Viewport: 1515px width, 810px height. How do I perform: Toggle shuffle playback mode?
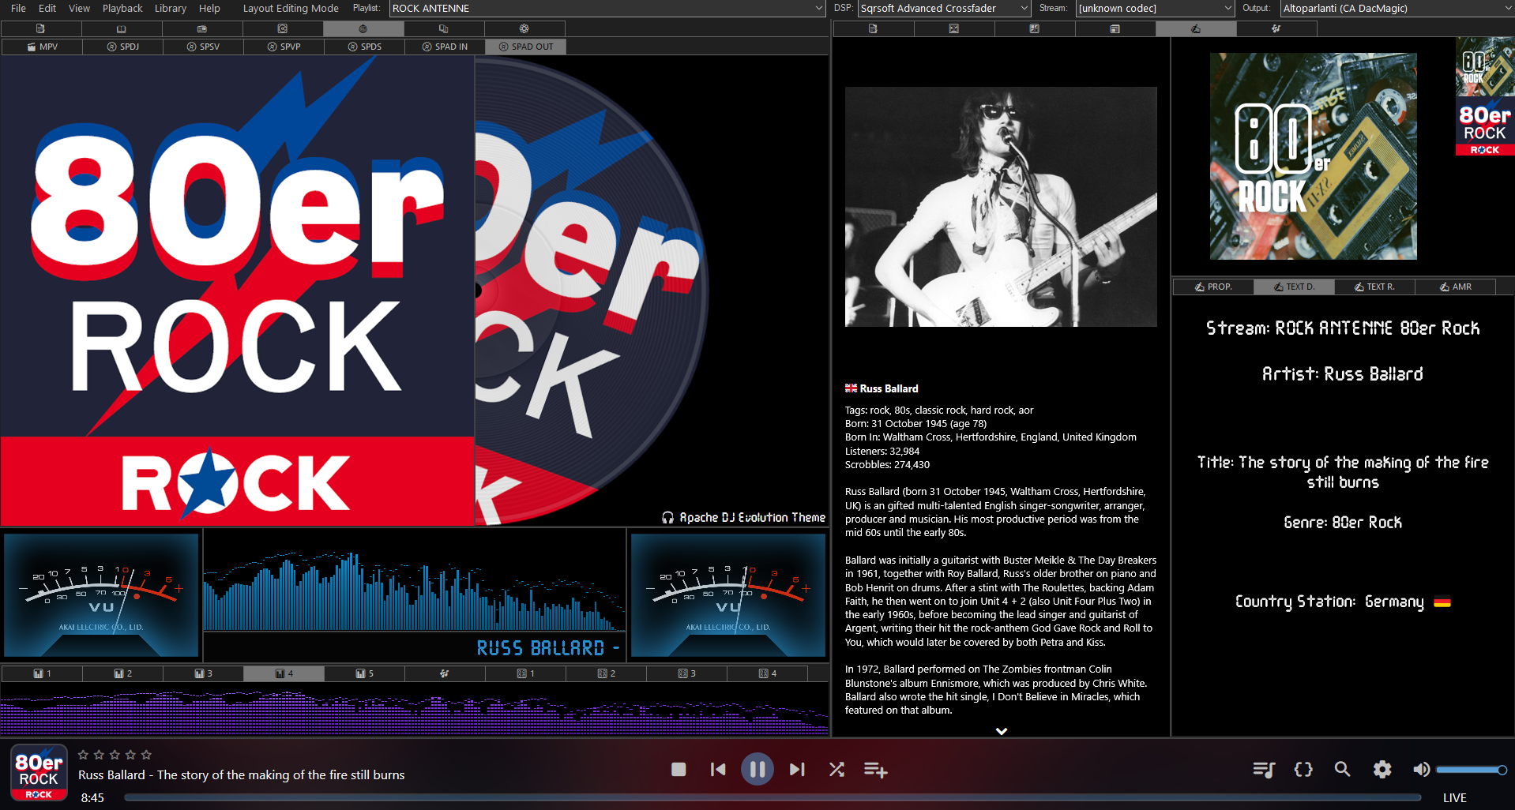(836, 769)
